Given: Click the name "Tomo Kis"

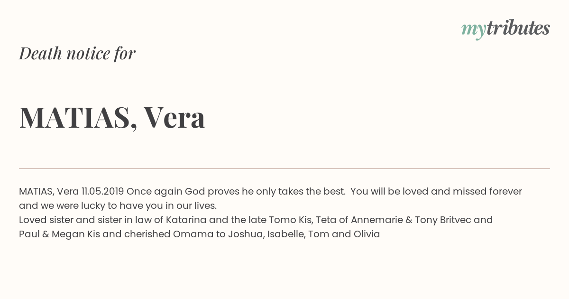Looking at the screenshot, I should point(291,220).
